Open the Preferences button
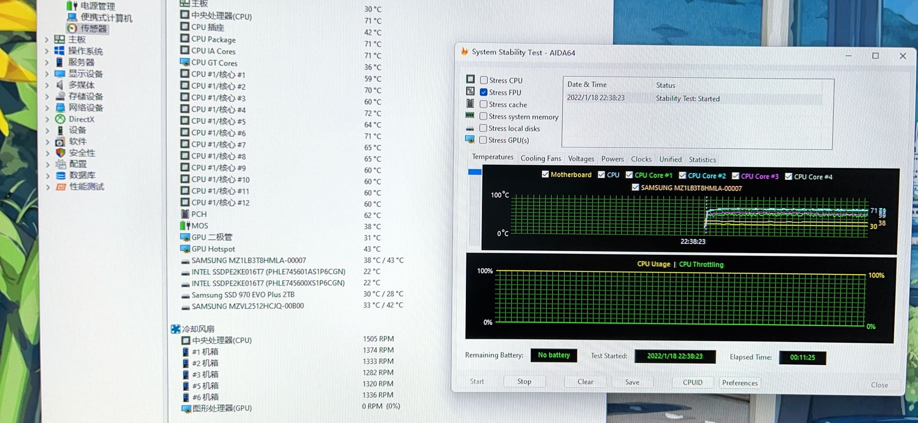The height and width of the screenshot is (423, 918). 740,383
